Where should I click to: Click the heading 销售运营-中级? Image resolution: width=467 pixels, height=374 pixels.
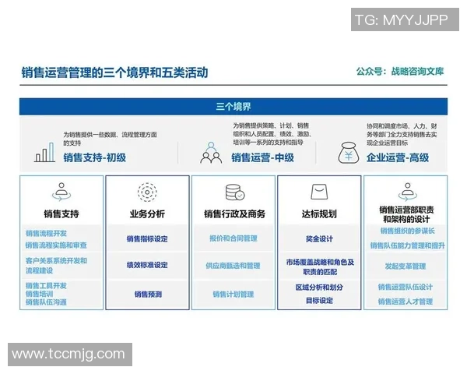[262, 157]
